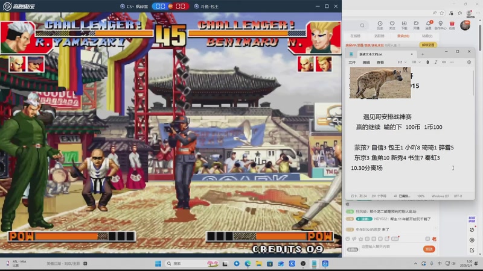Screen dimensions: 483x271
Task: Switch to the 活跃榜 tab
Action: click(379, 36)
